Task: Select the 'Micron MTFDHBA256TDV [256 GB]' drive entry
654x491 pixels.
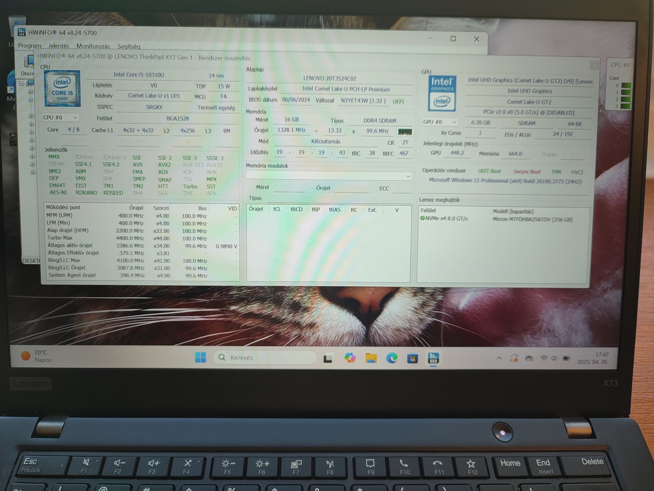Action: tap(532, 219)
